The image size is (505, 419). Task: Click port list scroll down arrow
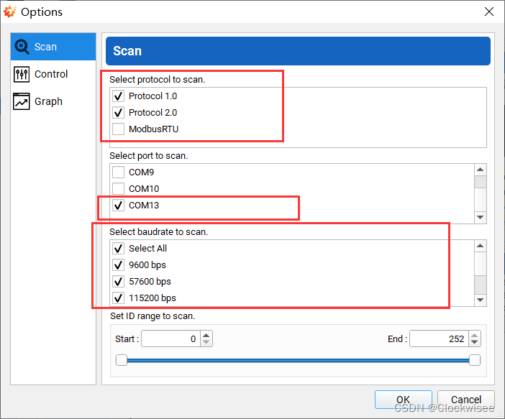click(481, 217)
